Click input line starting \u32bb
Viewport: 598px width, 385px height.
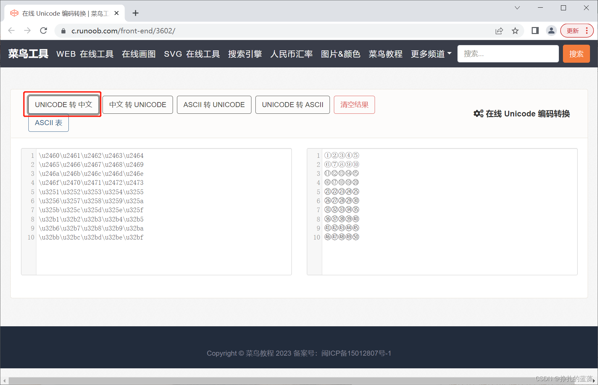(x=91, y=237)
